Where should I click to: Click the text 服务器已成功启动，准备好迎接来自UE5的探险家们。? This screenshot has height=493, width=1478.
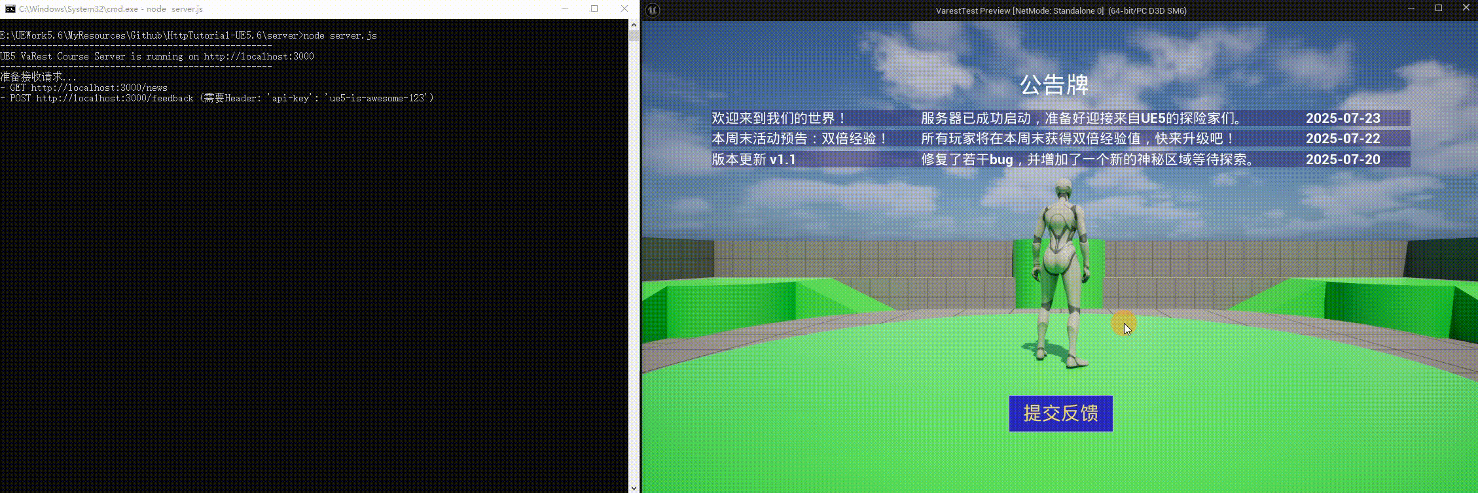click(1081, 118)
